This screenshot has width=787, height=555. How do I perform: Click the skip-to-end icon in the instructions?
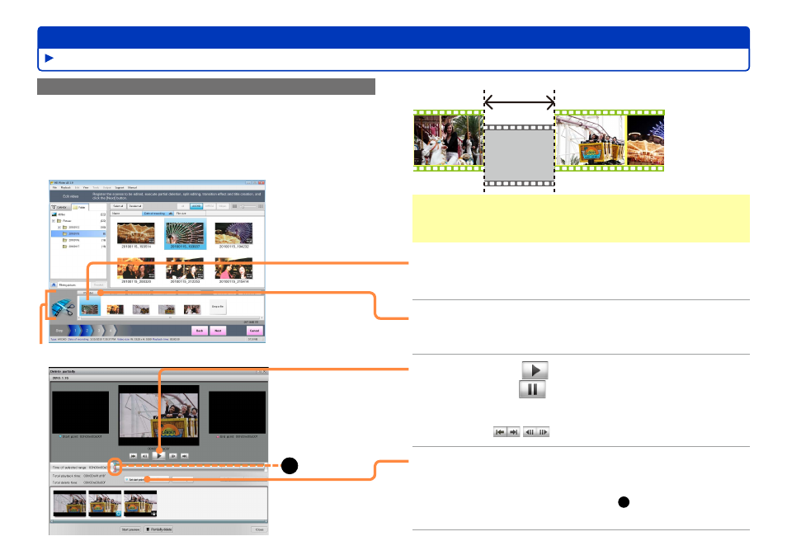[513, 432]
